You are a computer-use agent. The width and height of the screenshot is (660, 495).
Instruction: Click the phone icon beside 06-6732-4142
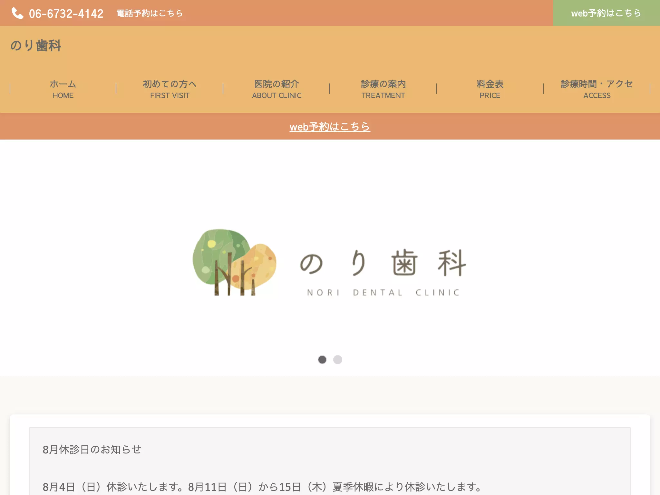17,13
